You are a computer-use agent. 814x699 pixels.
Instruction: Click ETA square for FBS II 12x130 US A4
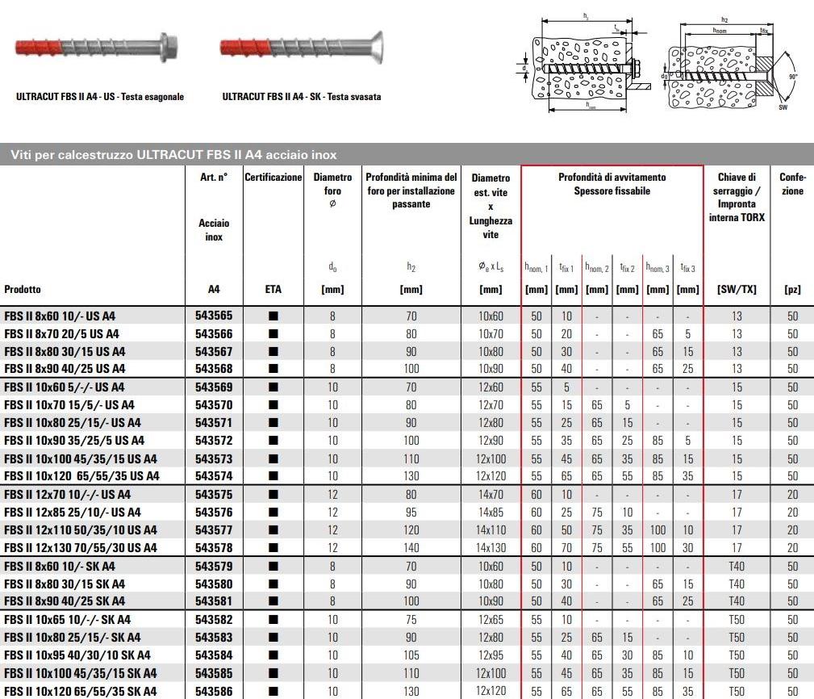273,547
